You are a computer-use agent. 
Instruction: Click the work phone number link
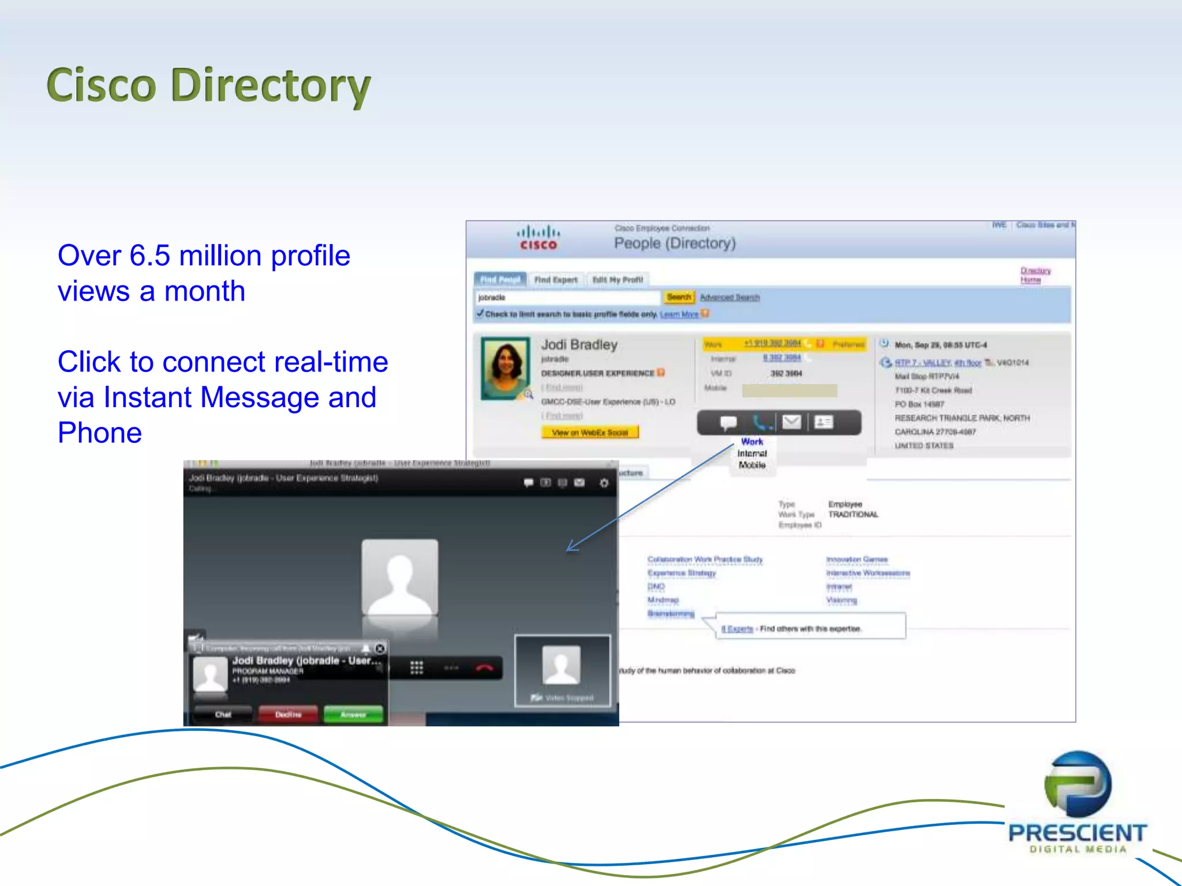click(x=772, y=343)
